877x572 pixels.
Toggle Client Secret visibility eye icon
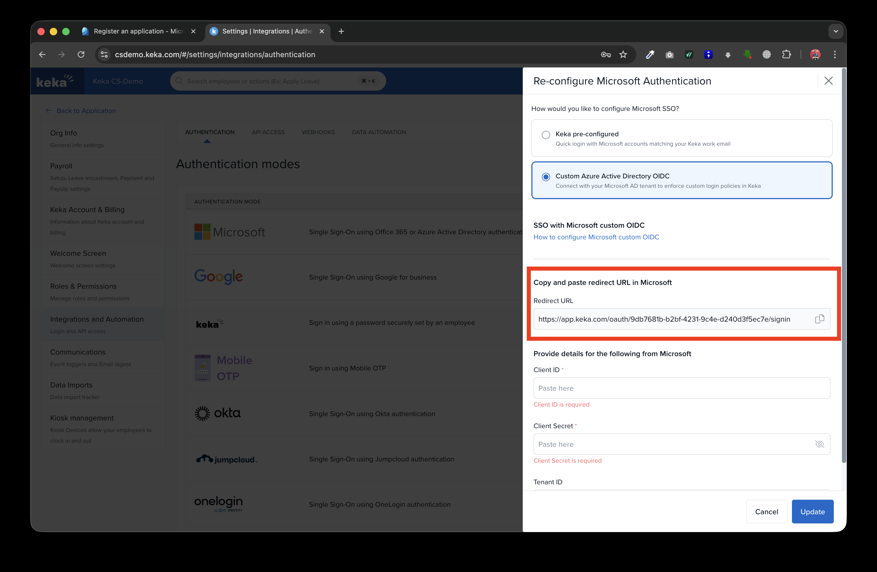819,444
